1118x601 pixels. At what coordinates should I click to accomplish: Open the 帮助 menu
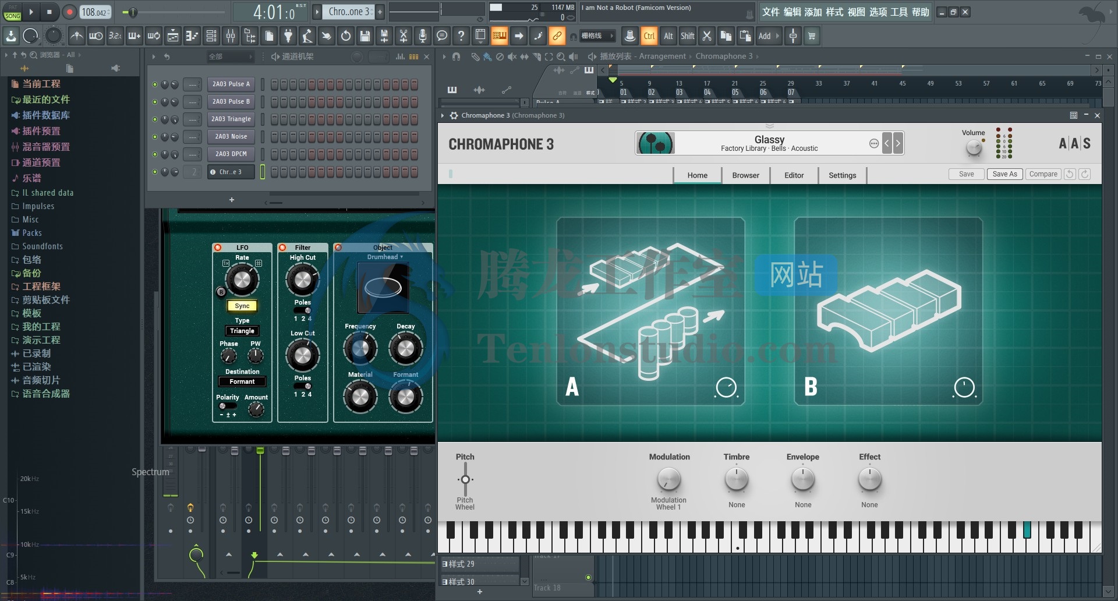click(921, 12)
